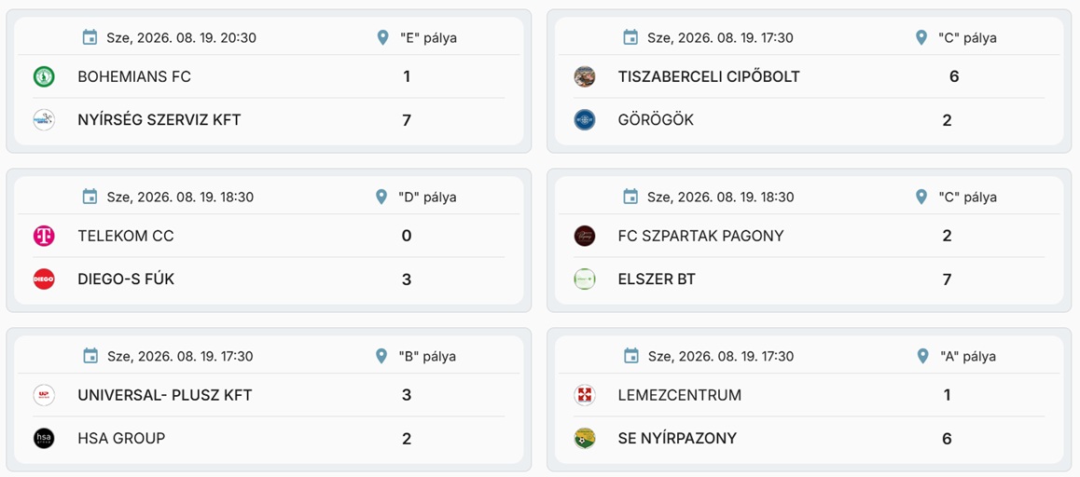
Task: Click the "D" pálya venue label
Action: click(427, 197)
